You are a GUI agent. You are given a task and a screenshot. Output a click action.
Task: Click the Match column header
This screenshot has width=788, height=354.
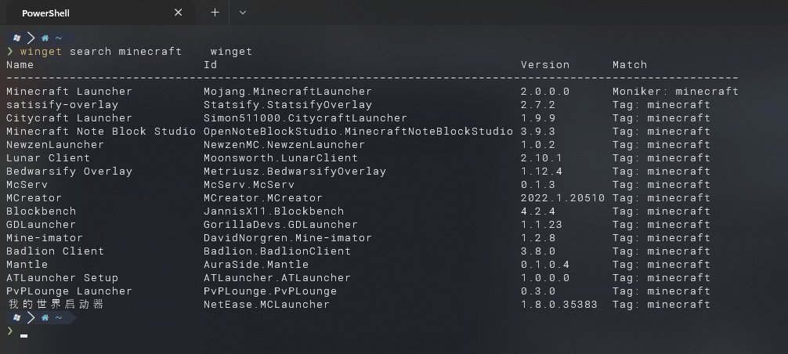(629, 65)
